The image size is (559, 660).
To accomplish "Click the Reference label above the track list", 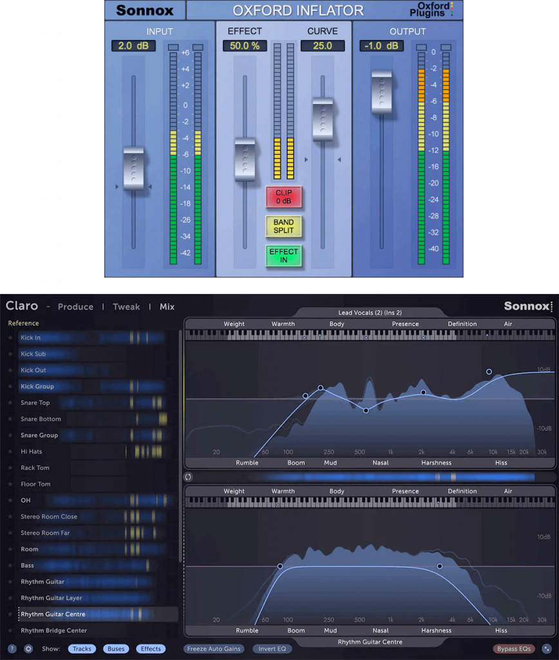I will point(23,324).
